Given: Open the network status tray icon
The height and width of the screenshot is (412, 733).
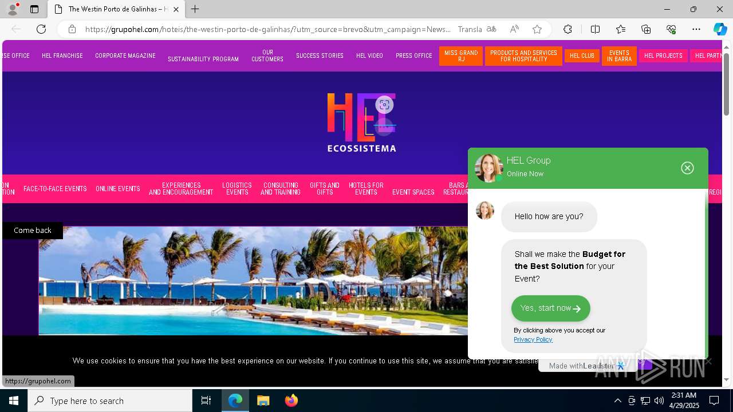Looking at the screenshot, I should pyautogui.click(x=645, y=401).
